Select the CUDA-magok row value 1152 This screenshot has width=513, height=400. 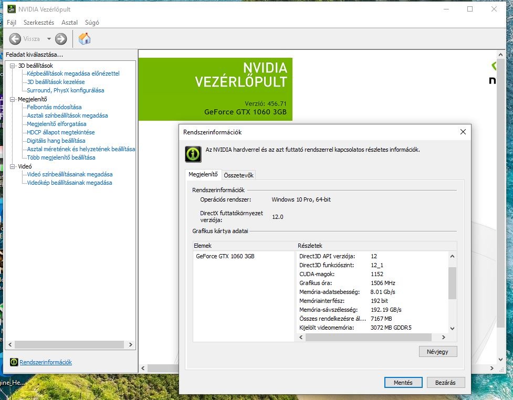(377, 274)
